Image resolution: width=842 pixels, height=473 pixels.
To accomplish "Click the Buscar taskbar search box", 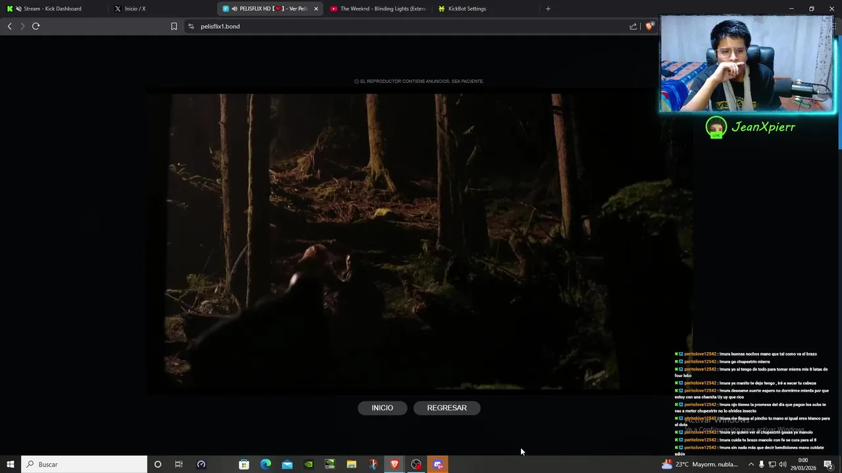I will point(84,464).
